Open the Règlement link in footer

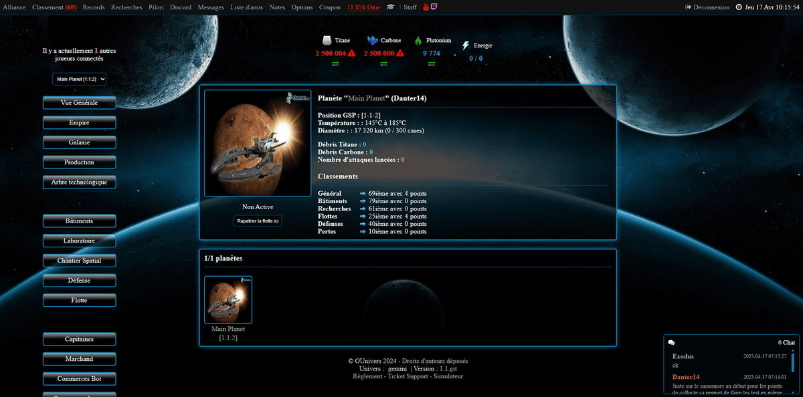(369, 376)
